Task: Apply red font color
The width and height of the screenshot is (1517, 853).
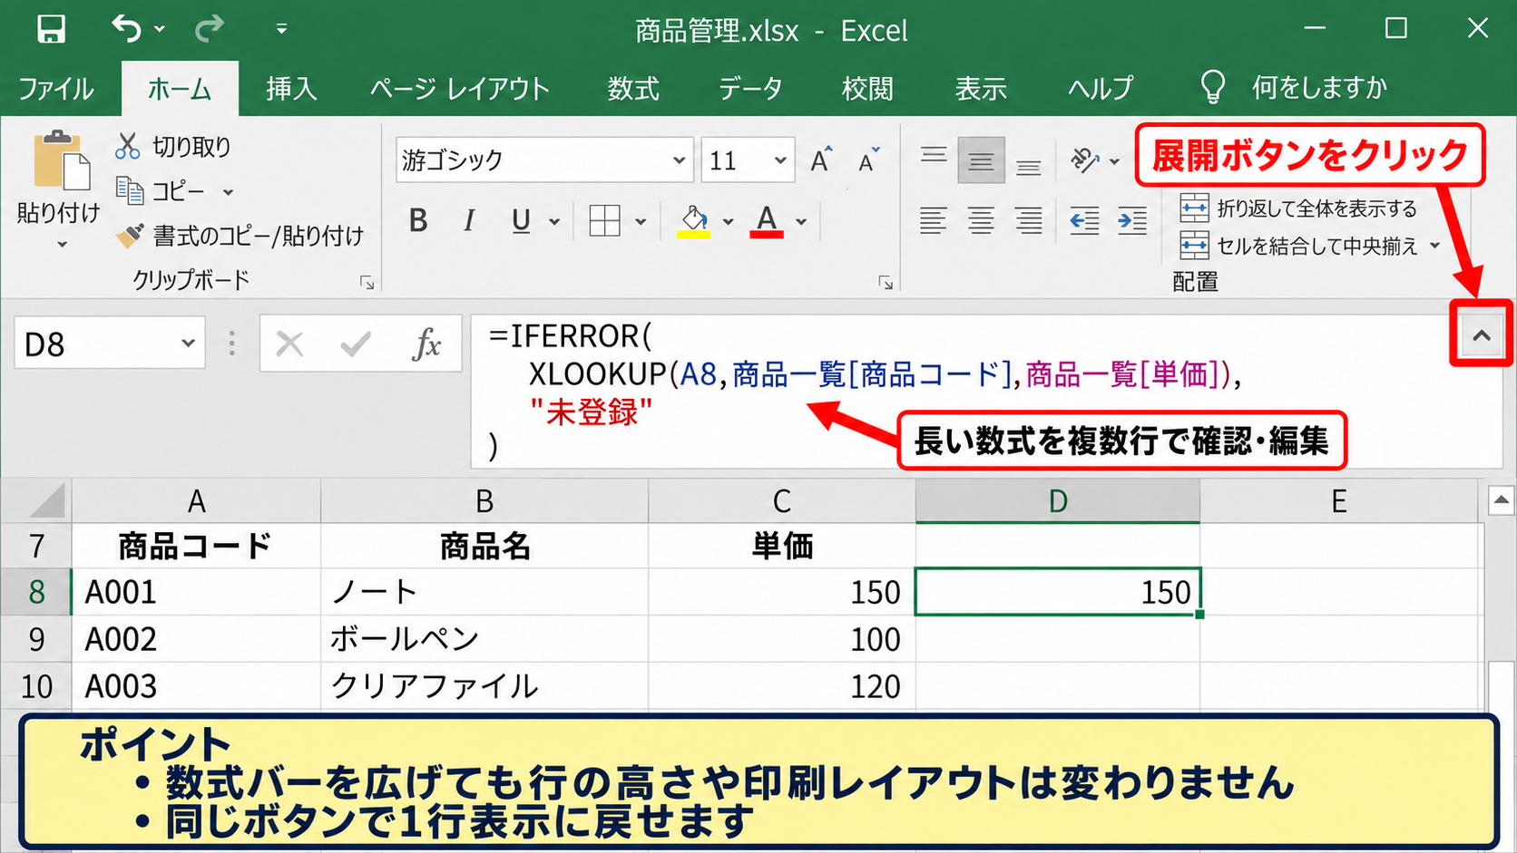Action: (767, 221)
